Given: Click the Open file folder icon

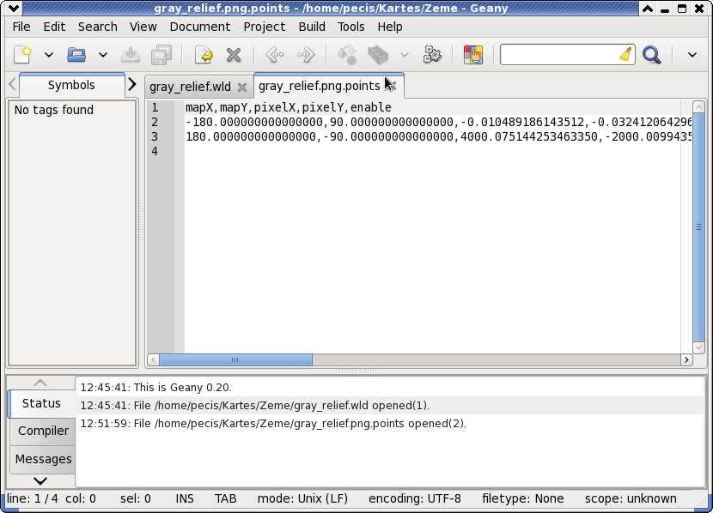Looking at the screenshot, I should (76, 55).
